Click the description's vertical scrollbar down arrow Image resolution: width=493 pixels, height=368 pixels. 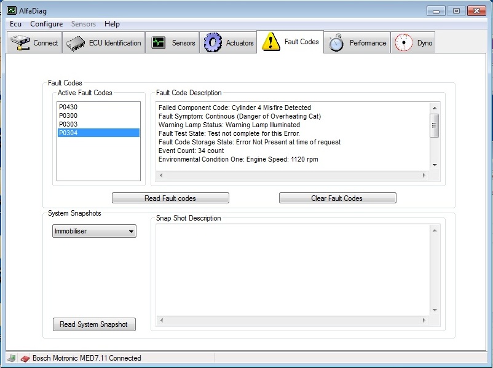coord(434,165)
